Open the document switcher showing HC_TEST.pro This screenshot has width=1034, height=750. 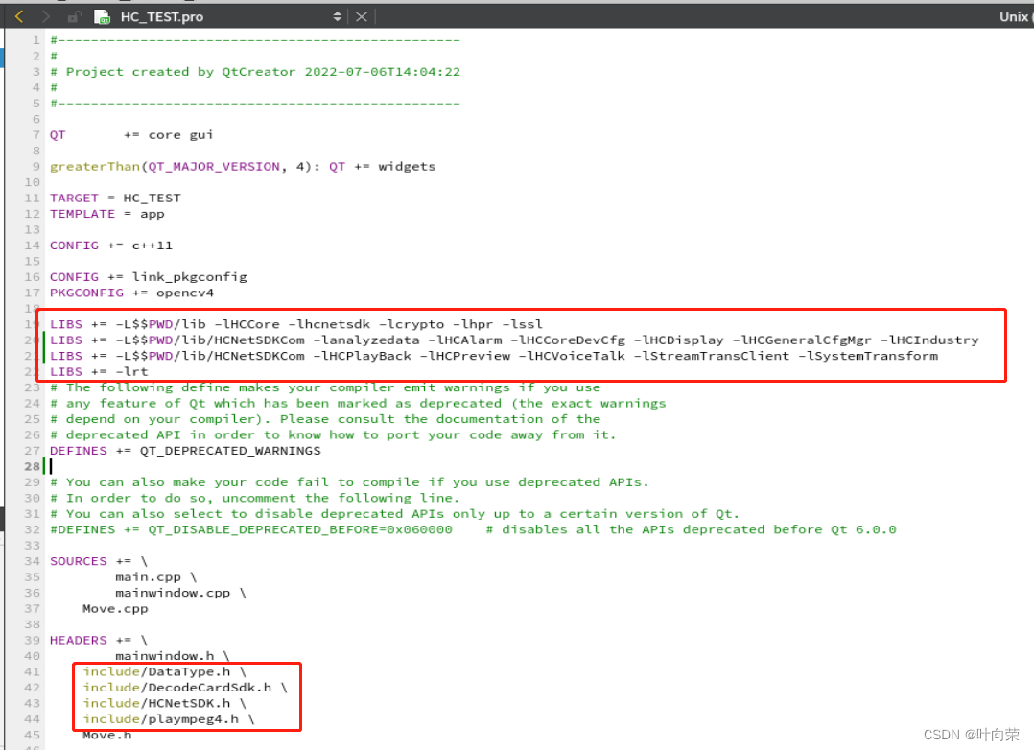229,15
